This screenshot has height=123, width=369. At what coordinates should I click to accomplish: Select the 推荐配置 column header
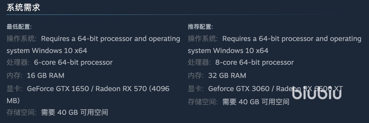pyautogui.click(x=200, y=27)
